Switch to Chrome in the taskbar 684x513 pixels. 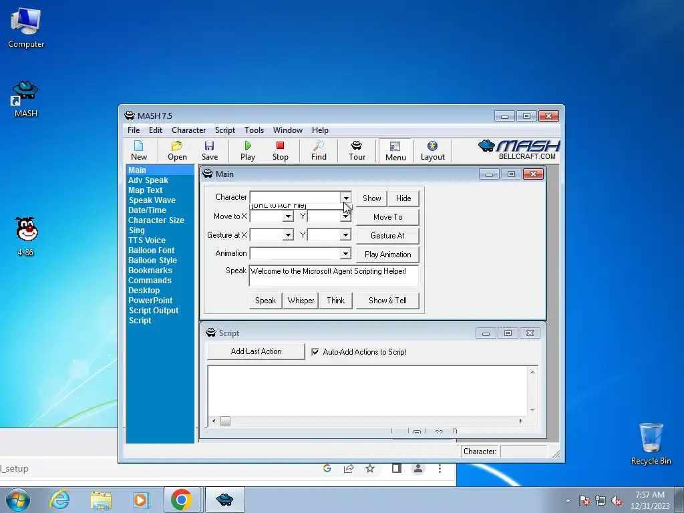[x=182, y=500]
